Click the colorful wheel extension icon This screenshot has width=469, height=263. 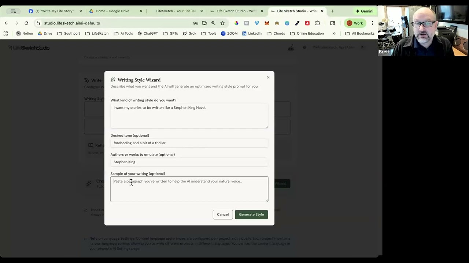tap(236, 23)
